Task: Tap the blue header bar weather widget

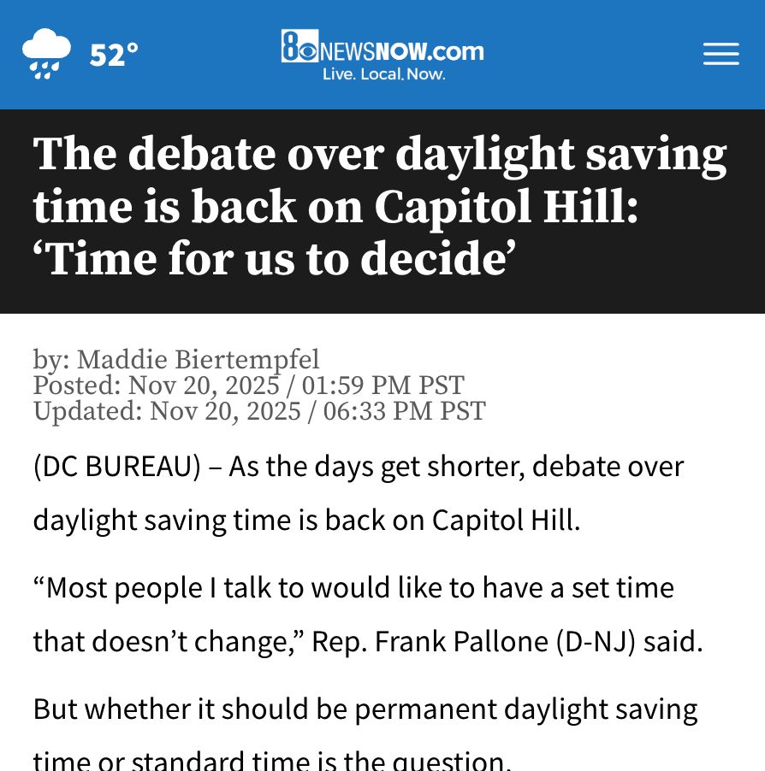Action: pos(81,54)
